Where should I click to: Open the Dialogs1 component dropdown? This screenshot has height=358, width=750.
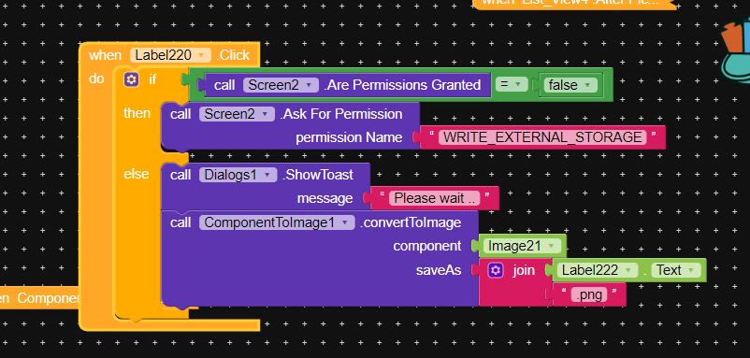pyautogui.click(x=238, y=175)
